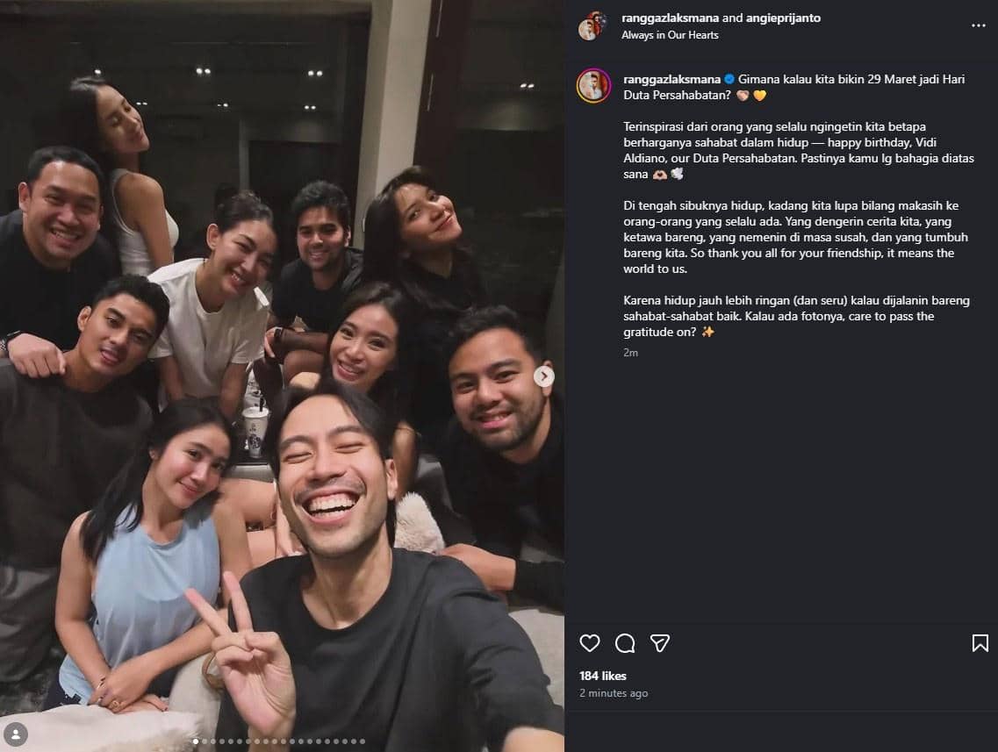Click the avatar beside the caption comment

[x=593, y=87]
